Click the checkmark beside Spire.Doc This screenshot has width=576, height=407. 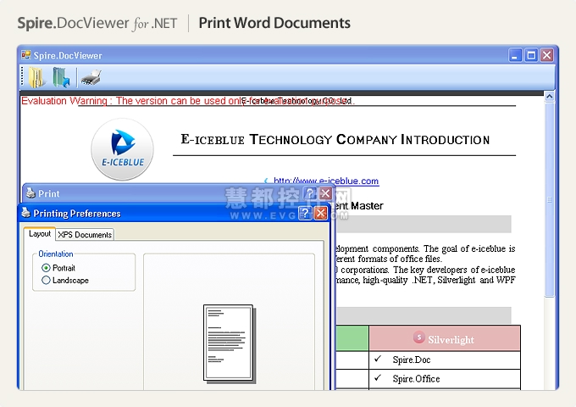click(378, 359)
